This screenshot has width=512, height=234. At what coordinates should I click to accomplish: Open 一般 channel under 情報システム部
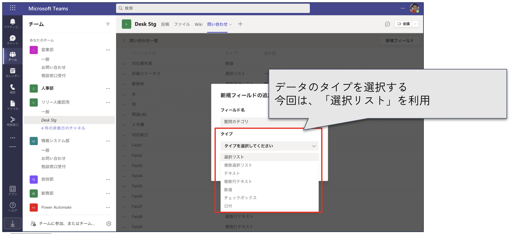45,150
